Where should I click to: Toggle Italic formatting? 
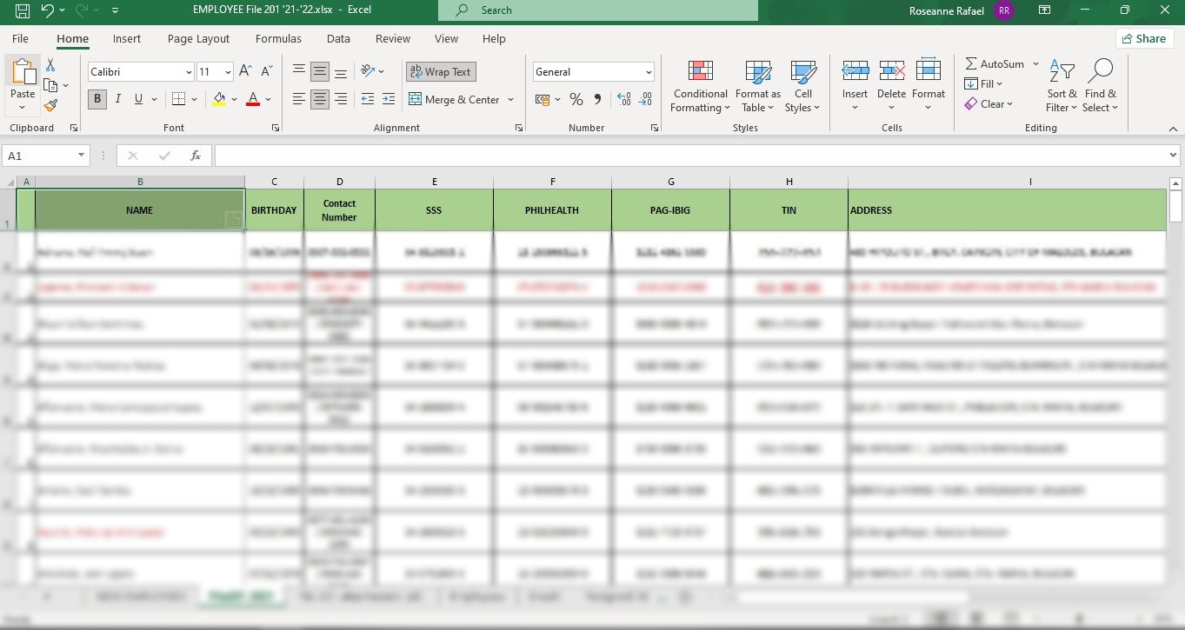tap(118, 99)
